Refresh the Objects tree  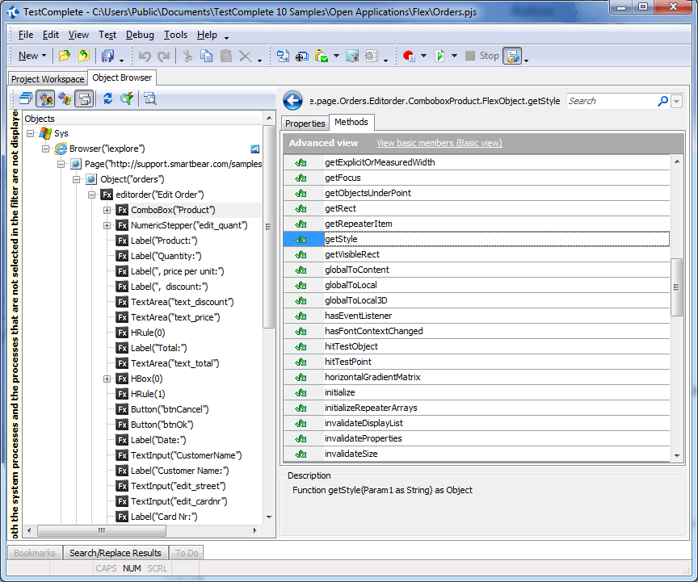coord(107,98)
